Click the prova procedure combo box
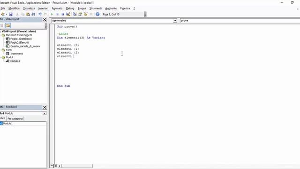Viewport: 300px width, 169px height. [x=240, y=21]
